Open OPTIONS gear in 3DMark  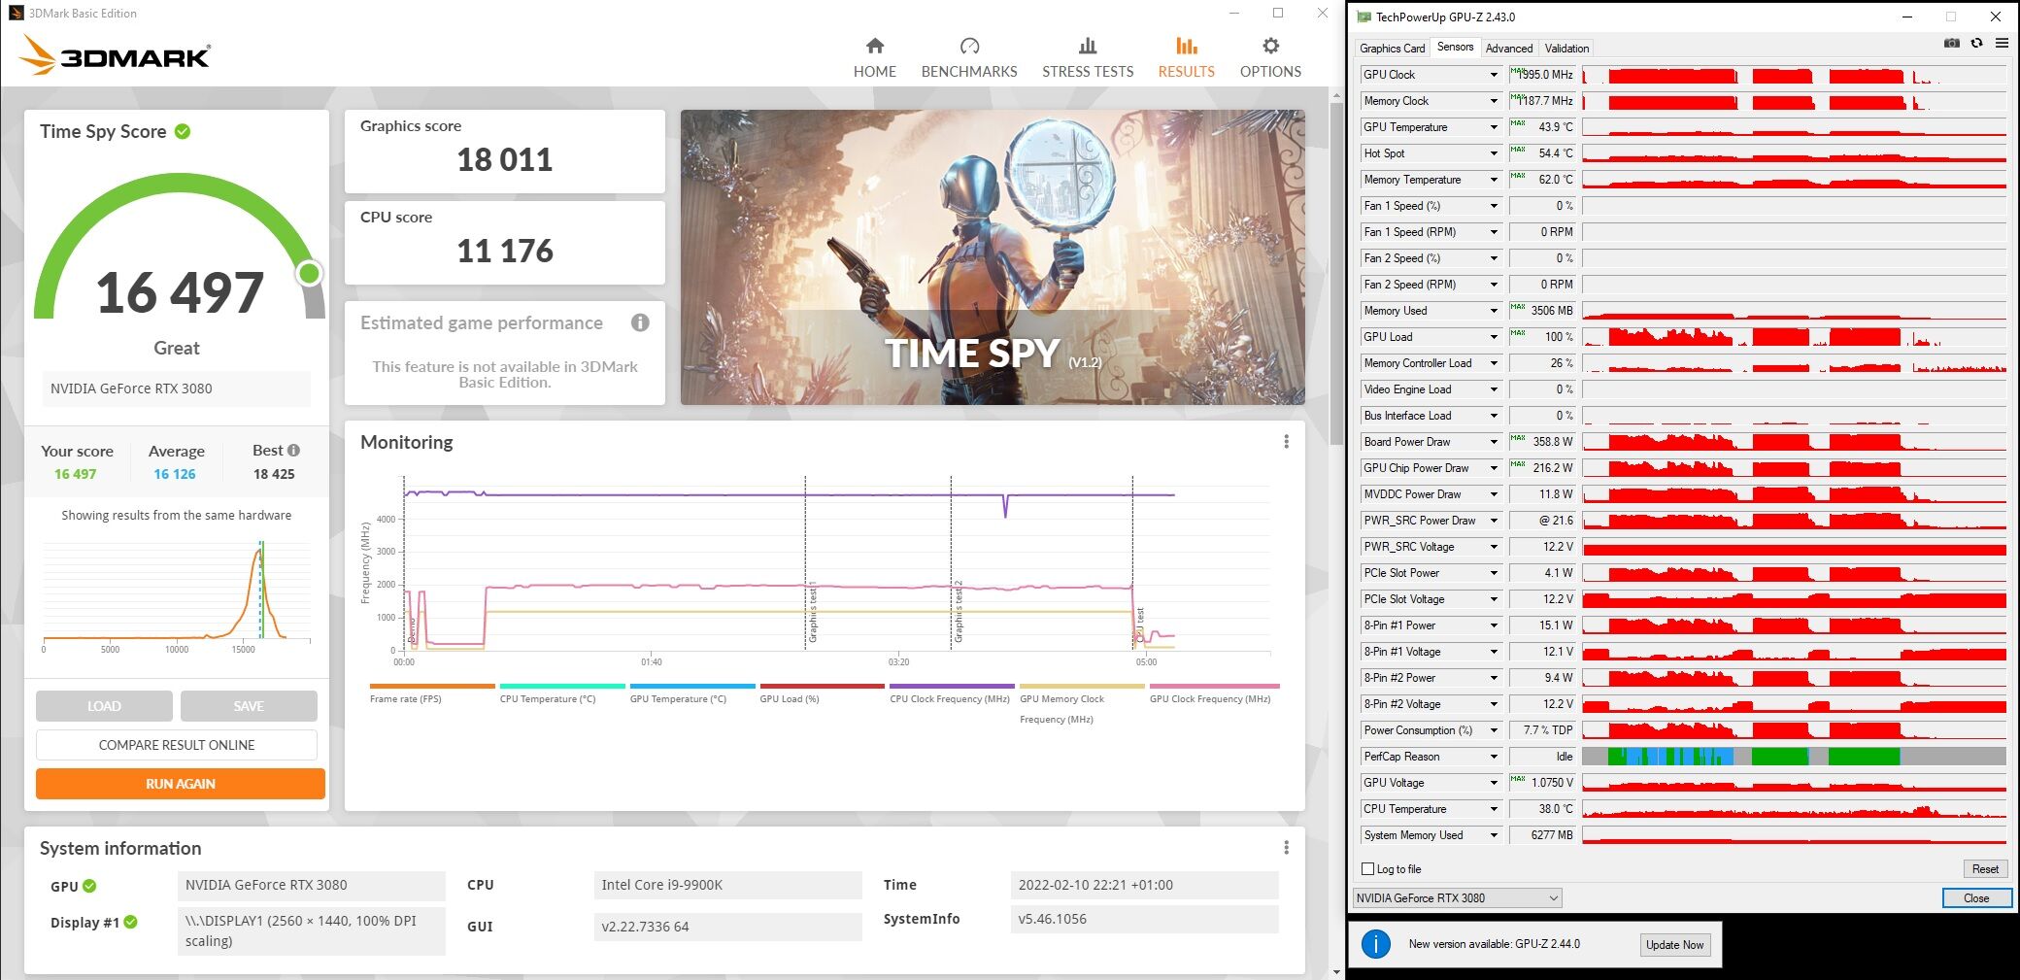click(1270, 46)
